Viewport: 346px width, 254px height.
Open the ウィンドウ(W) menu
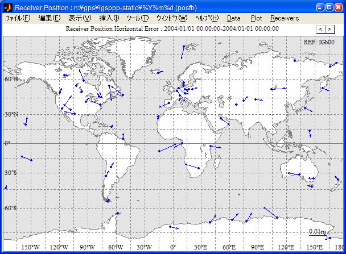click(x=171, y=18)
